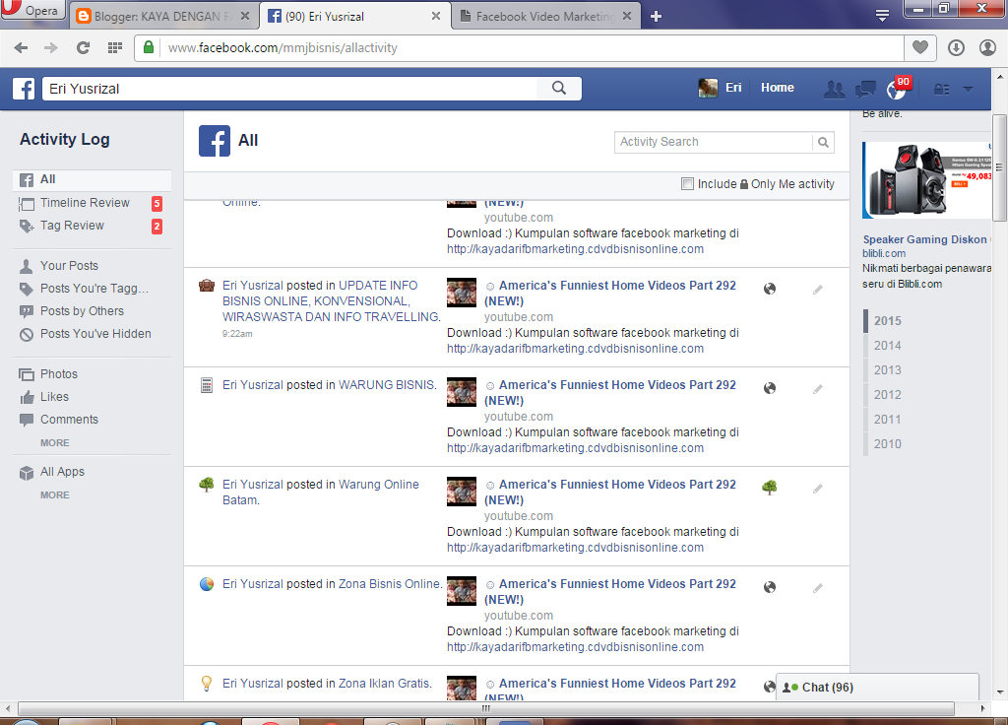Jump to year 2012 in timeline
Viewport: 1008px width, 725px height.
tap(887, 394)
